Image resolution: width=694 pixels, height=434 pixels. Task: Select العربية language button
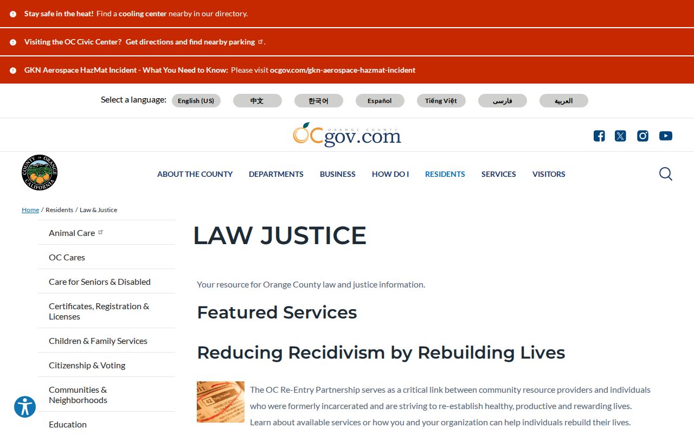(x=564, y=100)
